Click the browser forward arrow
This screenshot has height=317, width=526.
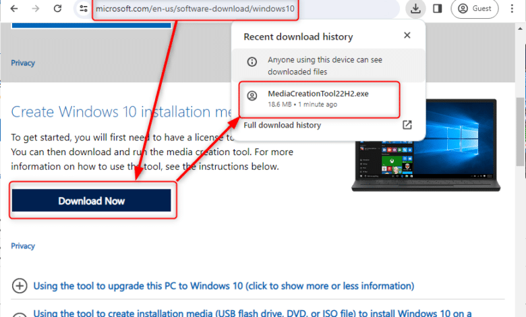tap(36, 8)
